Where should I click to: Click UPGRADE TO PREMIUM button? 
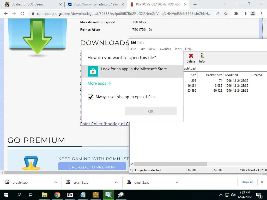tap(92, 166)
